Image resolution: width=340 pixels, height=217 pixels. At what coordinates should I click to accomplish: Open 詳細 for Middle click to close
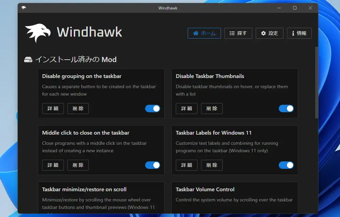(x=53, y=165)
